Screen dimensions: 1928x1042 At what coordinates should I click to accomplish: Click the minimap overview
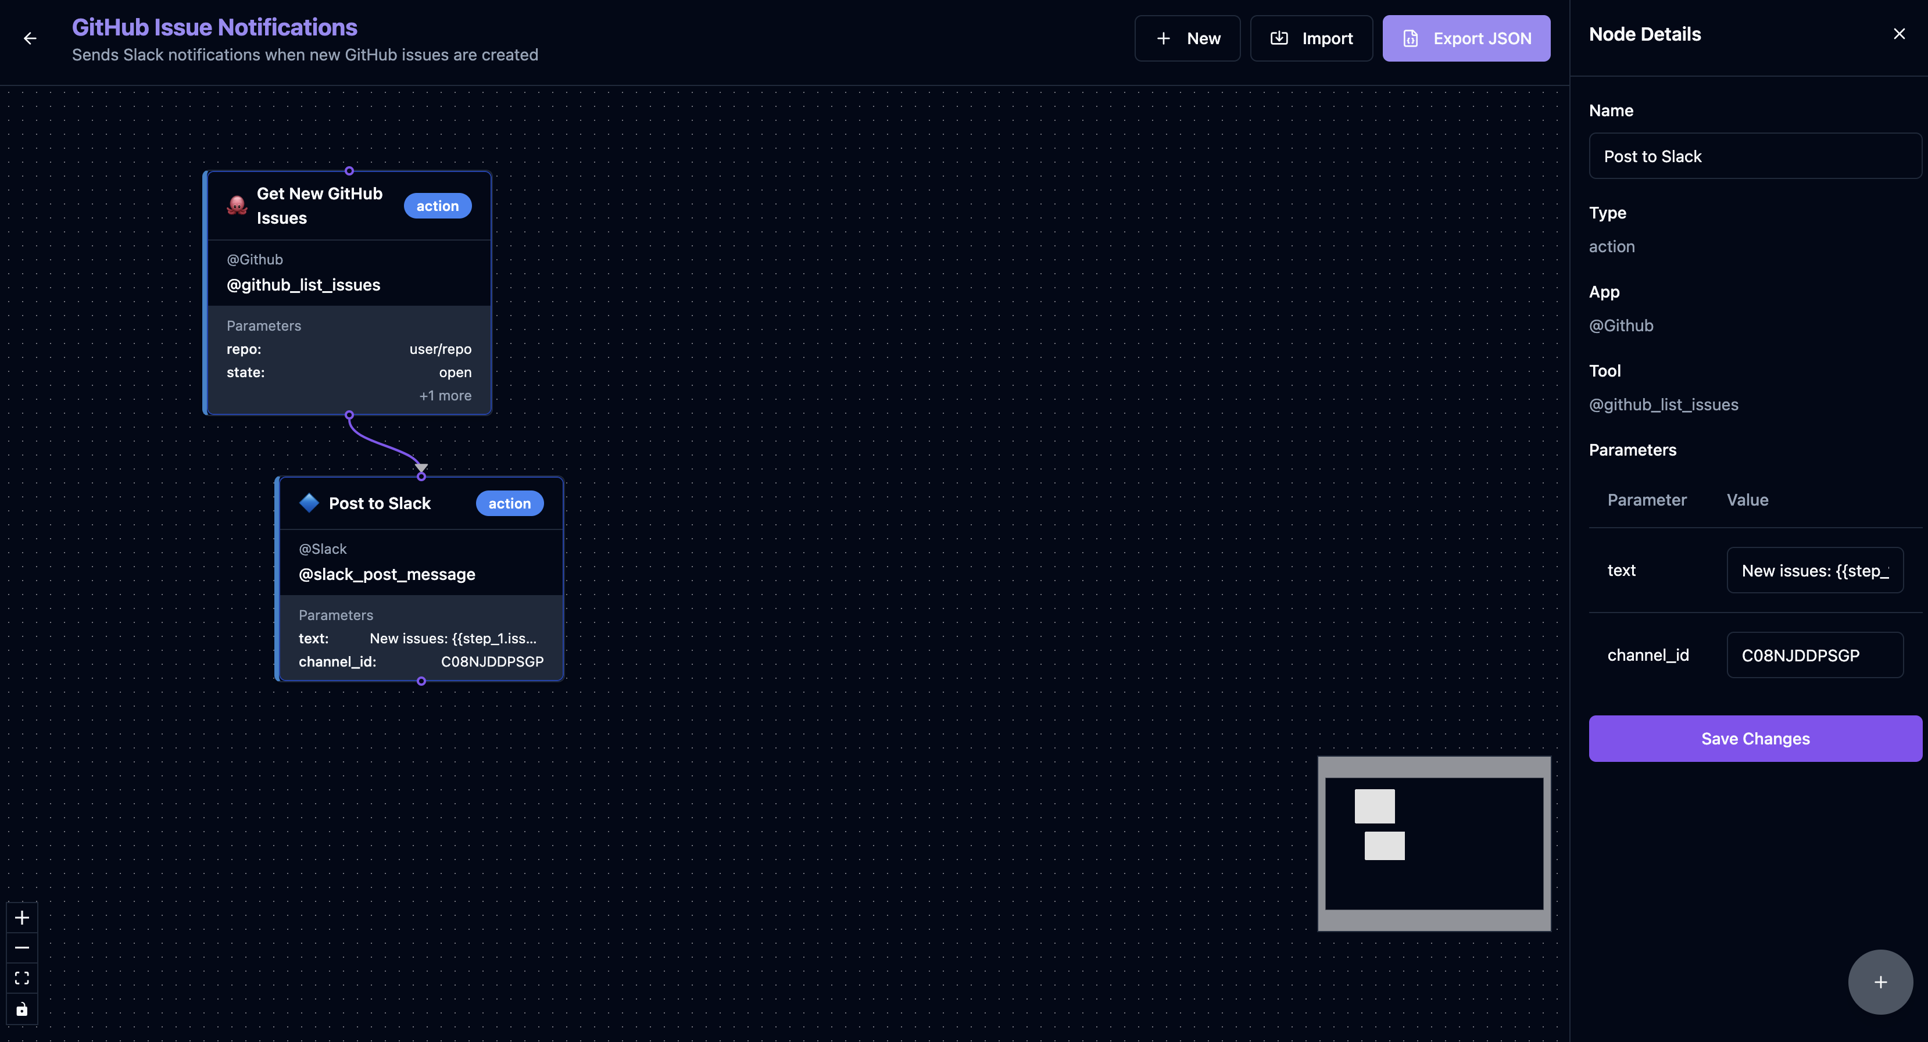pos(1433,844)
